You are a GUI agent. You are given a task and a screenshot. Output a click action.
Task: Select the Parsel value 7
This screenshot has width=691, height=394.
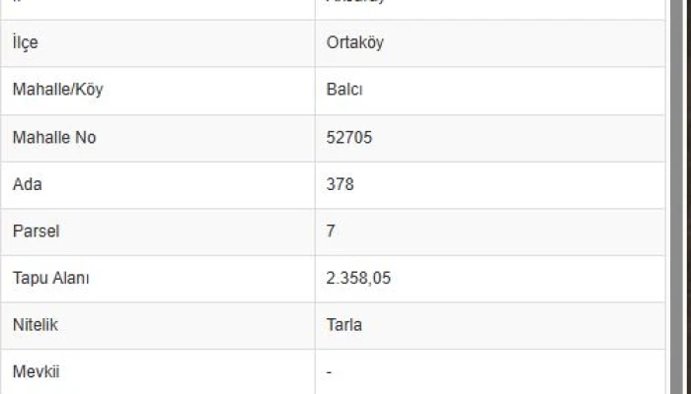331,231
